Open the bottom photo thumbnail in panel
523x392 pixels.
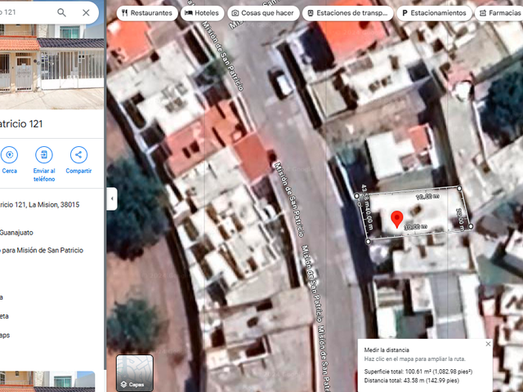point(47,381)
